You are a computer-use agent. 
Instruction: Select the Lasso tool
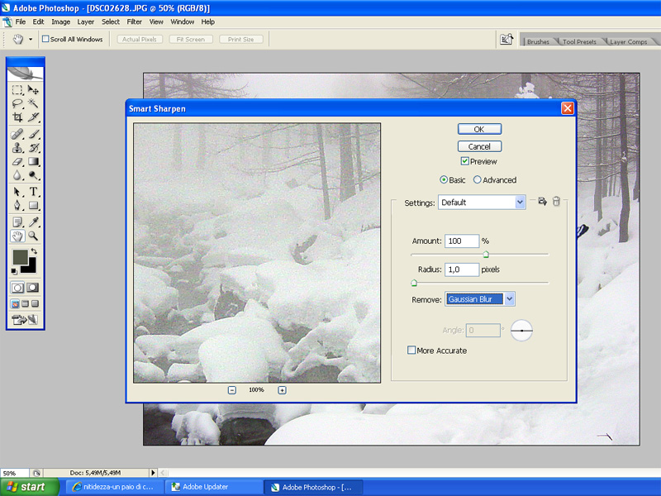pos(17,103)
